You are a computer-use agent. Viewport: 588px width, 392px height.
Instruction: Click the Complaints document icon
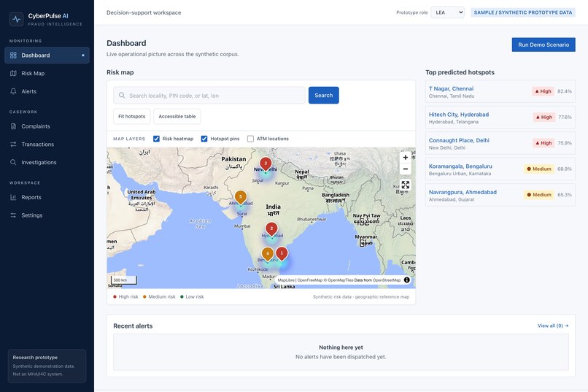(x=14, y=126)
